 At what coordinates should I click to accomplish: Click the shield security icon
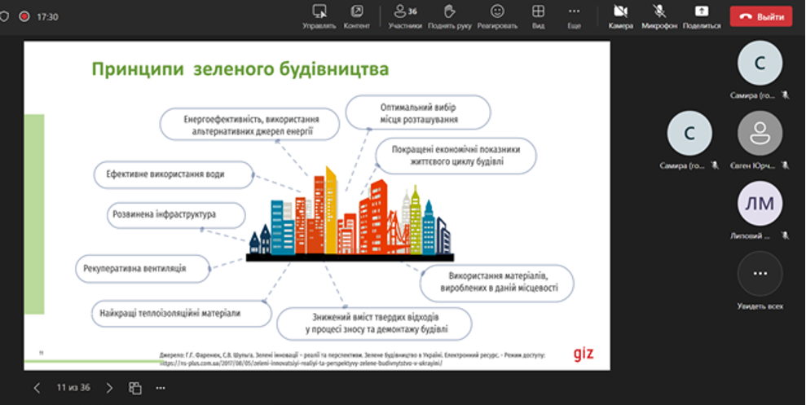point(5,16)
